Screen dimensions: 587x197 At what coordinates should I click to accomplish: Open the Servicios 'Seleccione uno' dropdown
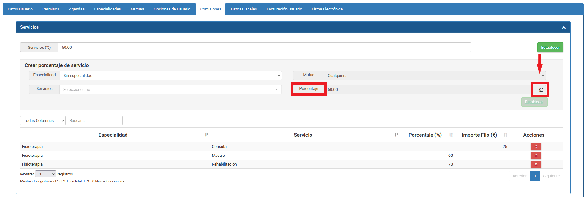(x=171, y=90)
